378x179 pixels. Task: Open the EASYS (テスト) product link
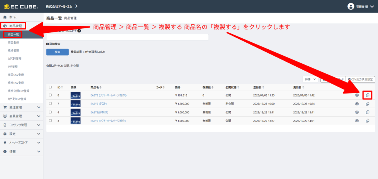coord(101,104)
